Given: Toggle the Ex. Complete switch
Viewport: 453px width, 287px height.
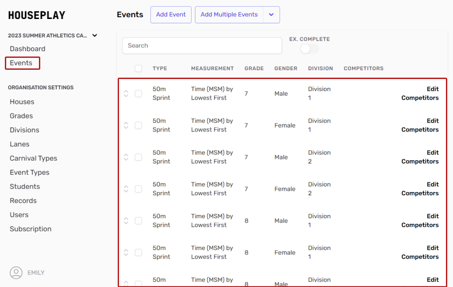Looking at the screenshot, I should (309, 49).
